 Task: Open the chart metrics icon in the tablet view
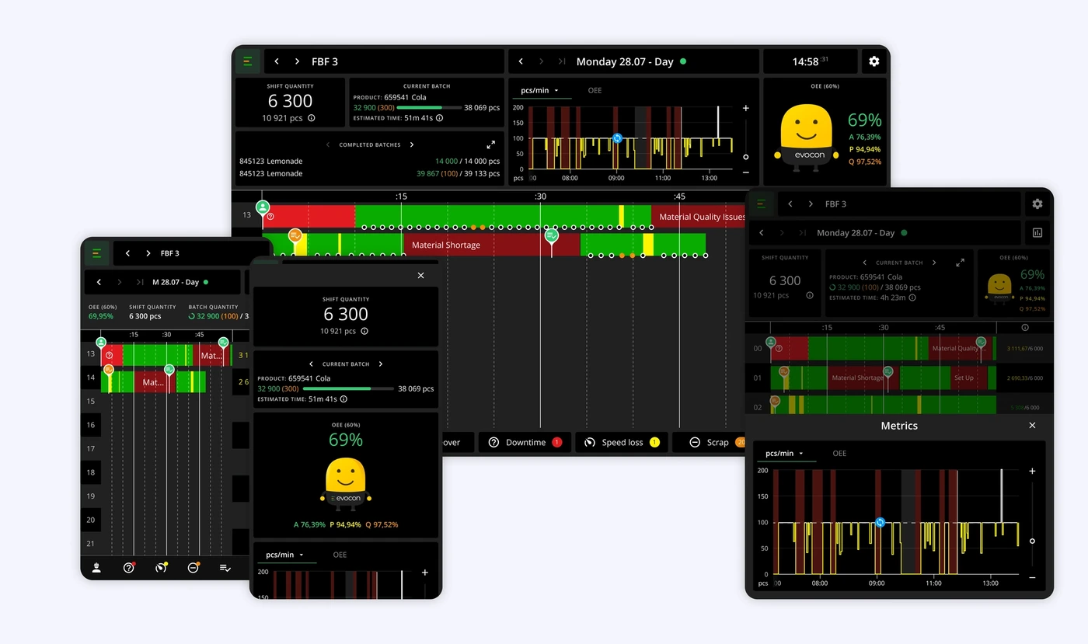coord(1037,232)
